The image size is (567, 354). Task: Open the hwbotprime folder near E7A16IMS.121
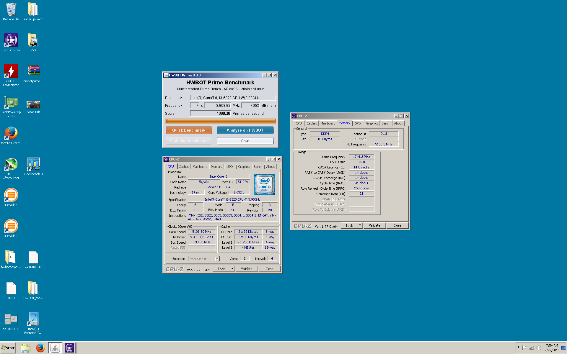tap(11, 260)
